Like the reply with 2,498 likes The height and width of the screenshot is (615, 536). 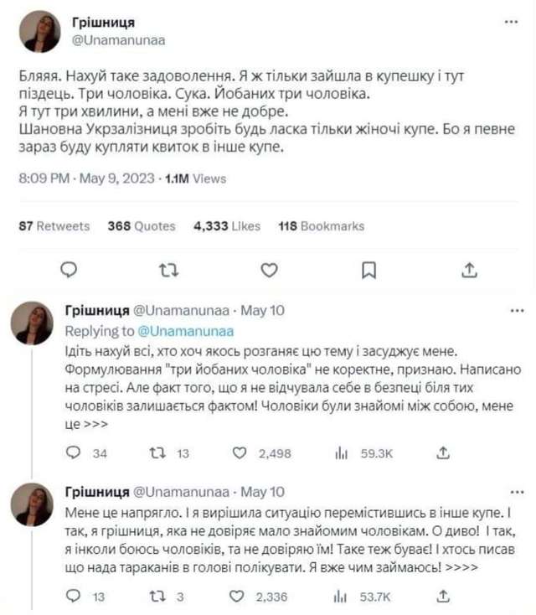pos(240,453)
